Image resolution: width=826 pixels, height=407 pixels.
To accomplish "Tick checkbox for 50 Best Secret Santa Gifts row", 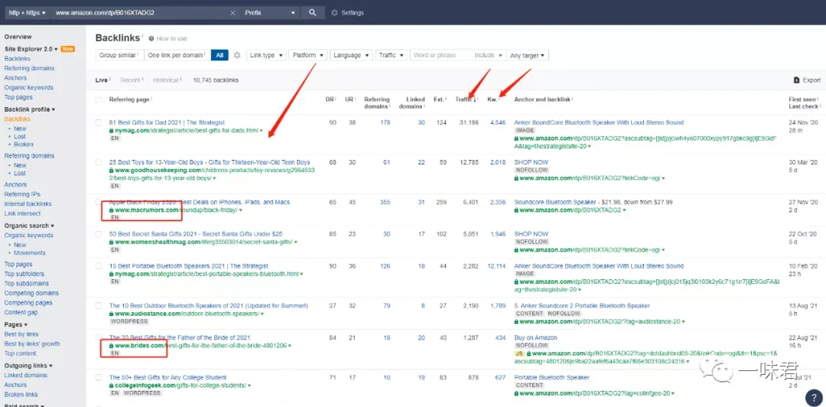I will [99, 234].
